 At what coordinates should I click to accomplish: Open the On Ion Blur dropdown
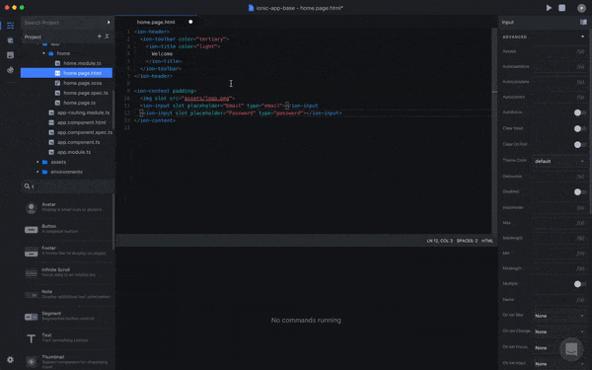tap(559, 316)
